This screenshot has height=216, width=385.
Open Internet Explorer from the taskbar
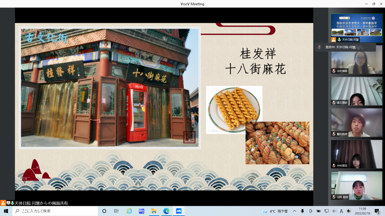[x=129, y=211]
